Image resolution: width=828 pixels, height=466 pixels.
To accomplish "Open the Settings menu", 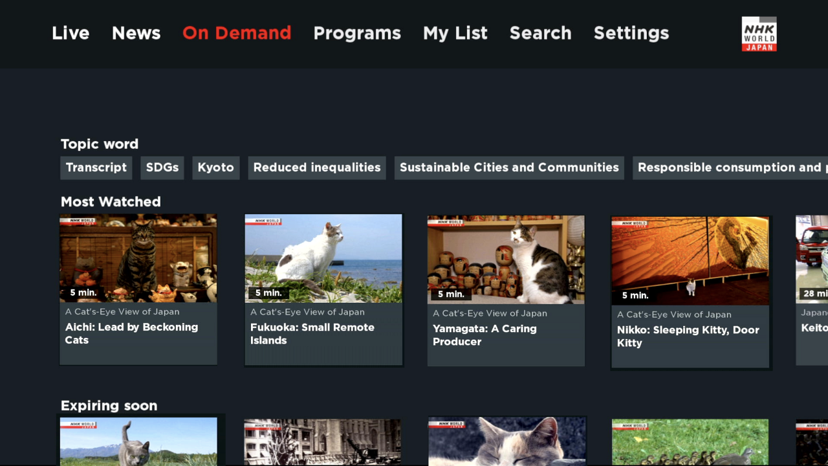I will [x=631, y=33].
